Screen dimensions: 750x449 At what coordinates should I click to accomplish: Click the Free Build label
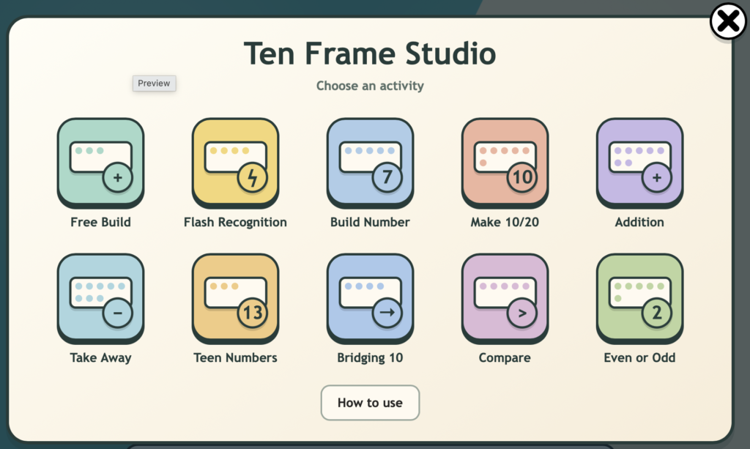(100, 222)
